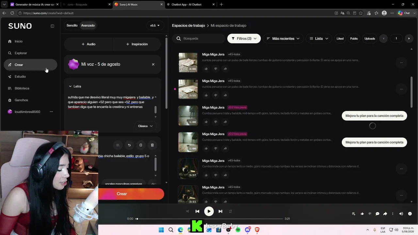Share the current song from the player bar
The height and width of the screenshot is (235, 418).
385,214
